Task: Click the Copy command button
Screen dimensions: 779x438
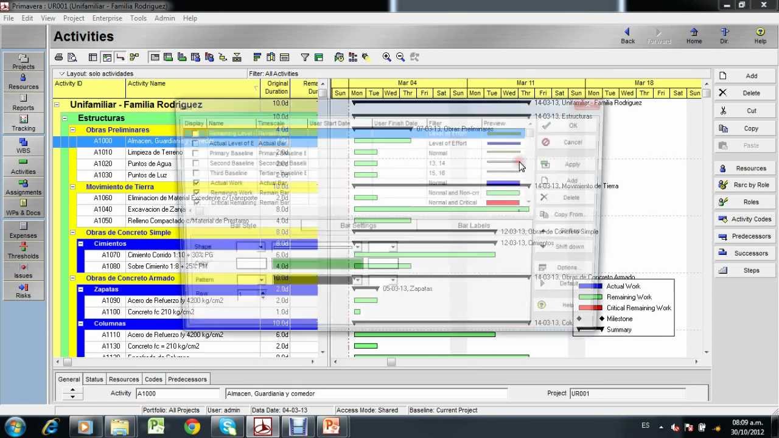Action: coord(745,128)
